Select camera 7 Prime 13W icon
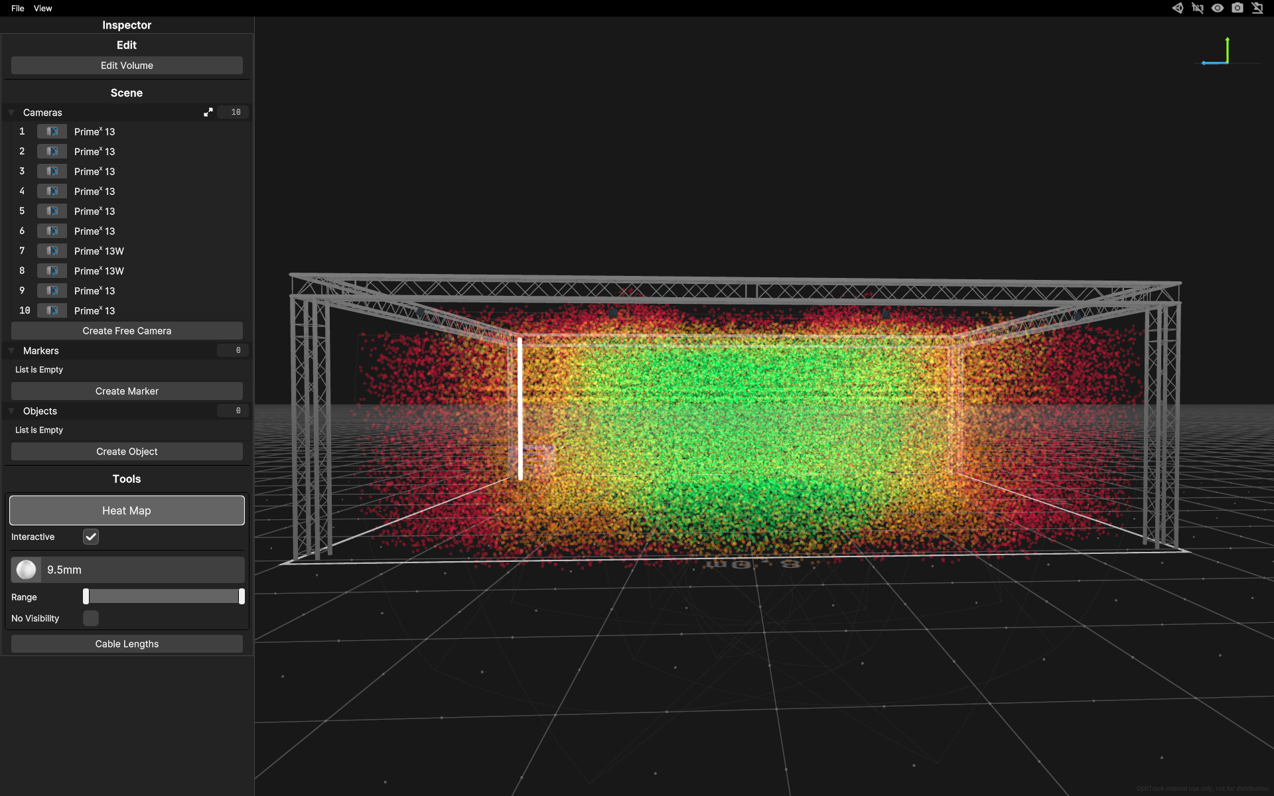 51,251
